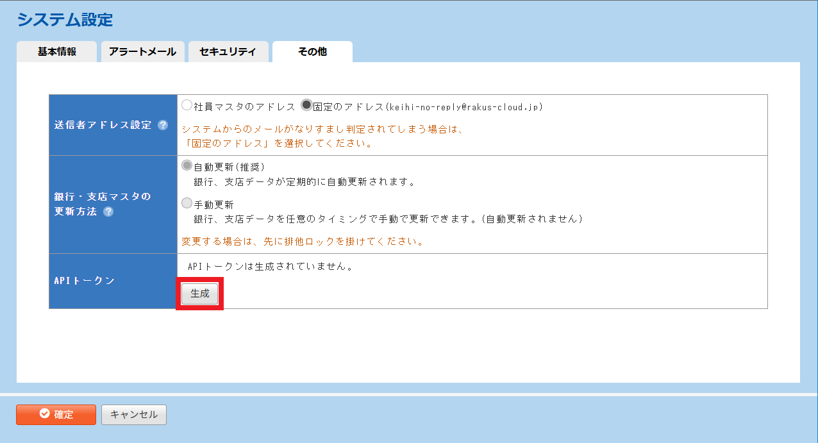Open help icon beside 送信者アドレス設定

(x=163, y=125)
